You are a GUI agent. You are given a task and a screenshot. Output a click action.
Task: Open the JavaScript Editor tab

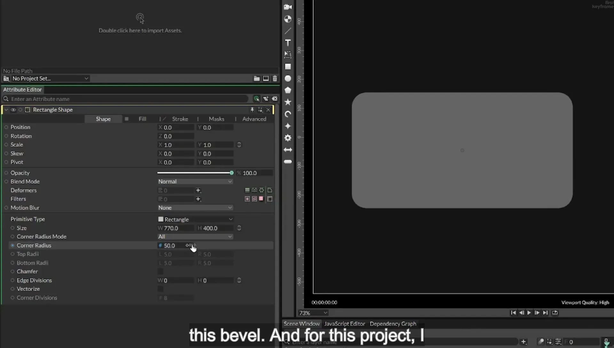[344, 324]
